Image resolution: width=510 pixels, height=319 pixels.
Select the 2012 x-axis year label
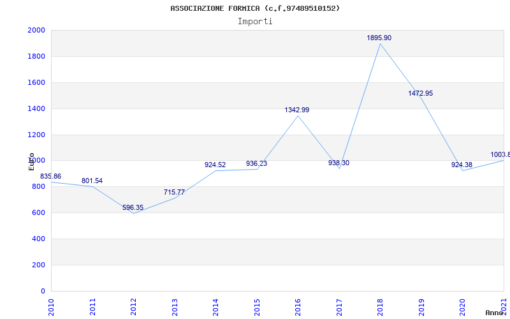pyautogui.click(x=134, y=307)
